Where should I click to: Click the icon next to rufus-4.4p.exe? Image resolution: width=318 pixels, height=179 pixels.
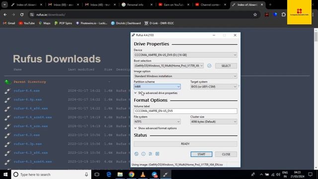(x=7, y=100)
